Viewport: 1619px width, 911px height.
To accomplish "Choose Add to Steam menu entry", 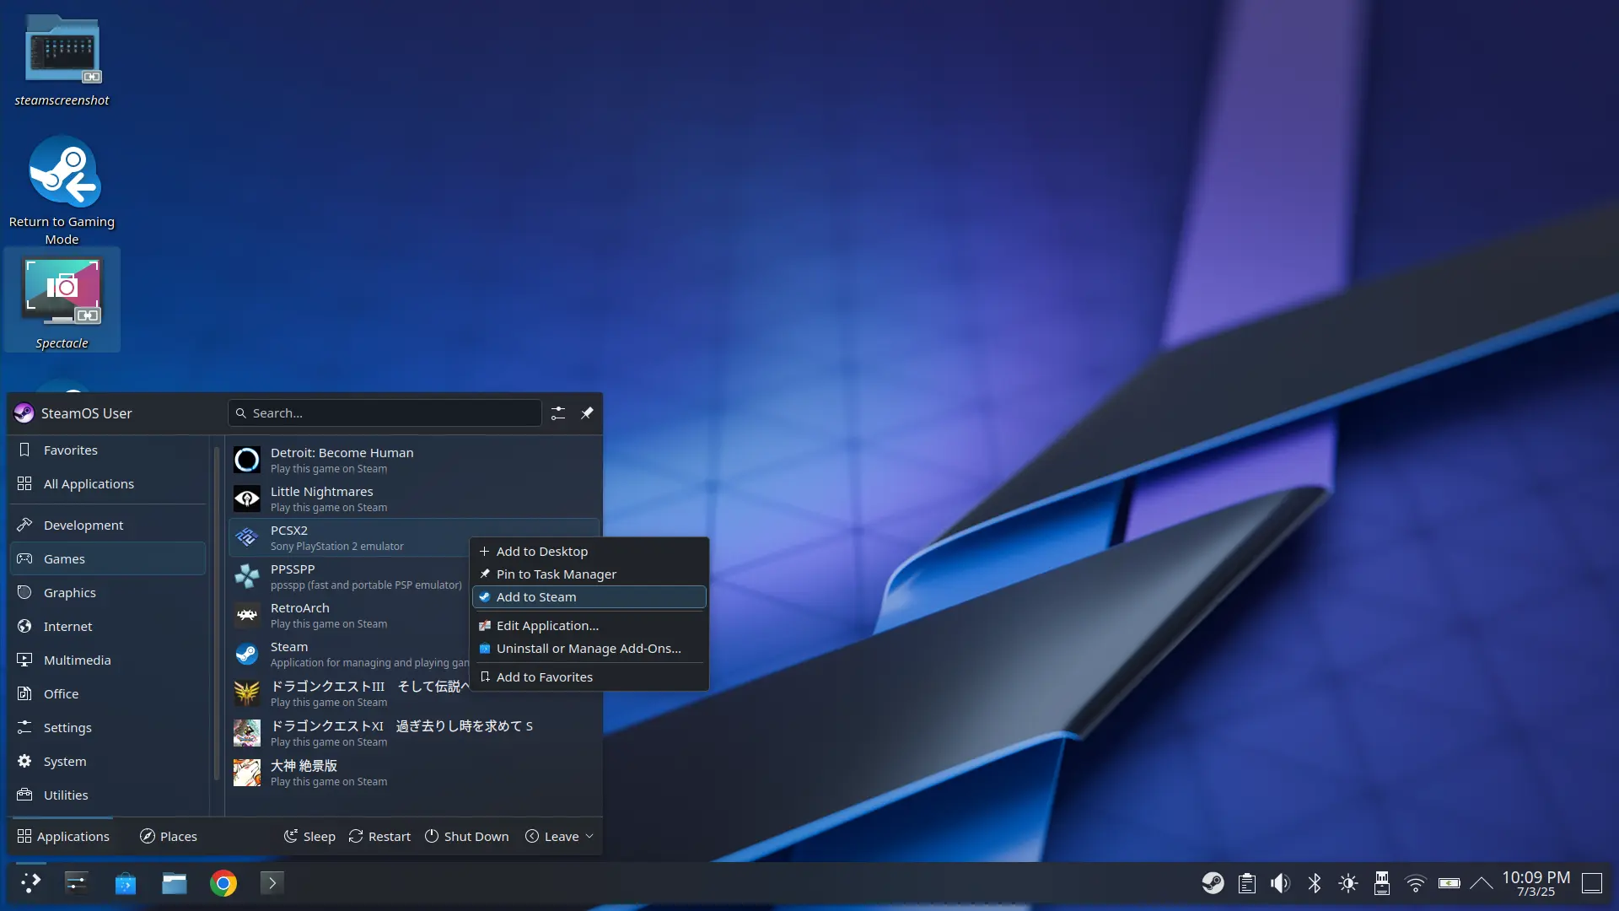I will click(x=589, y=597).
